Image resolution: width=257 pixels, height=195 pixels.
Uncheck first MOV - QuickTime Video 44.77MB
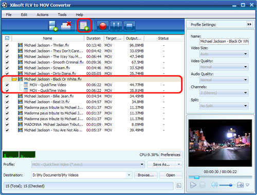click(7, 85)
